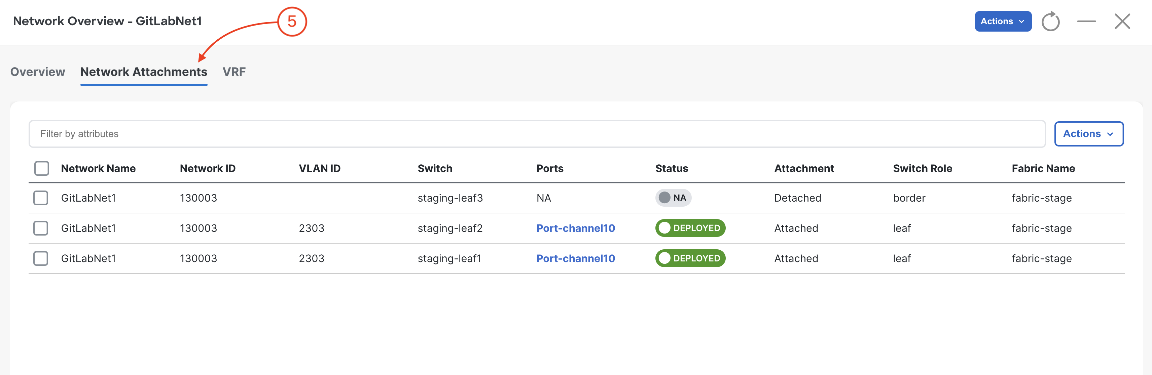1152x375 pixels.
Task: Minimize the Network Overview panel
Action: coord(1086,22)
